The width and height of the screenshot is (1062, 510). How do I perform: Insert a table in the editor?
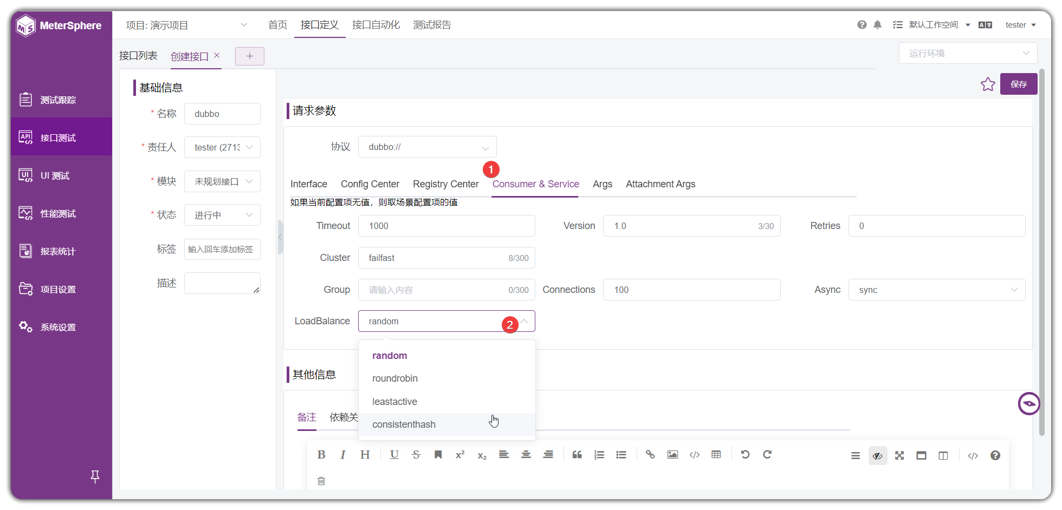click(716, 455)
